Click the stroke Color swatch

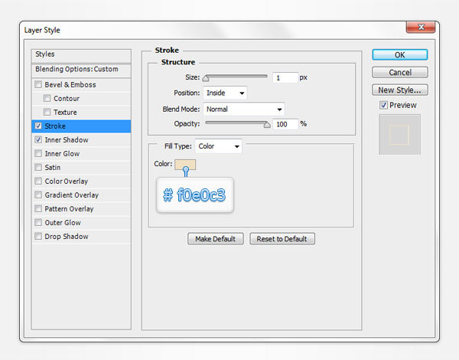coord(185,164)
